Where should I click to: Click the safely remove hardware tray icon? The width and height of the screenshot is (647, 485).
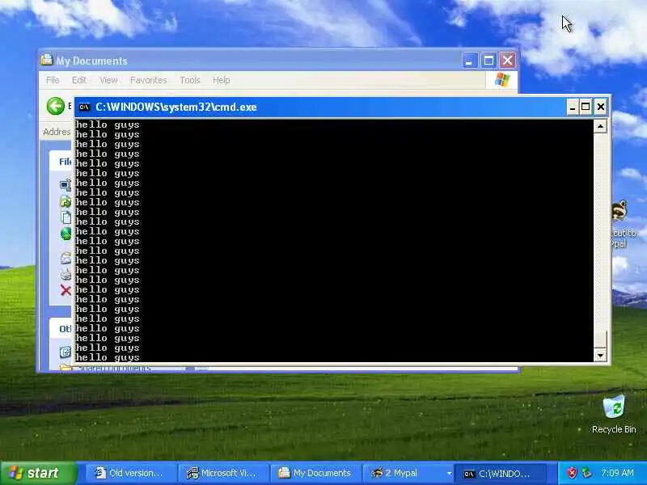pos(586,473)
